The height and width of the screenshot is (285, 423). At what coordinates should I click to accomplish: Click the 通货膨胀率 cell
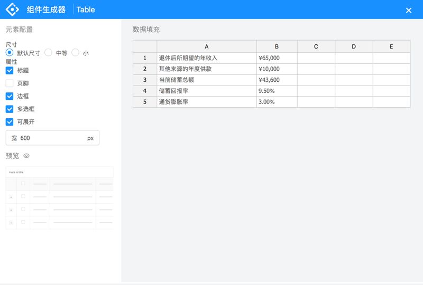pos(206,102)
